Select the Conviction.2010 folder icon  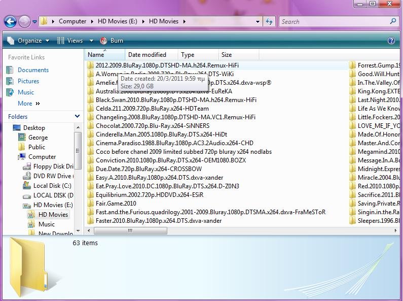coord(90,160)
